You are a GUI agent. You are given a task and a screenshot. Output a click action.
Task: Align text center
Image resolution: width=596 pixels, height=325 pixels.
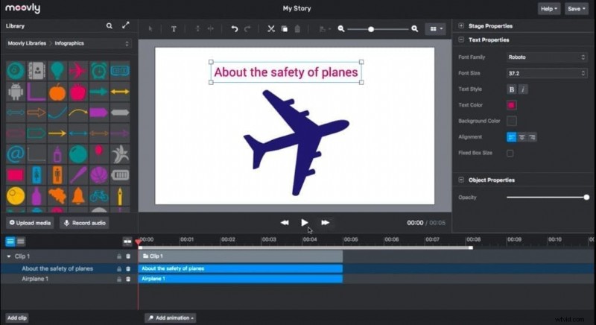point(522,137)
